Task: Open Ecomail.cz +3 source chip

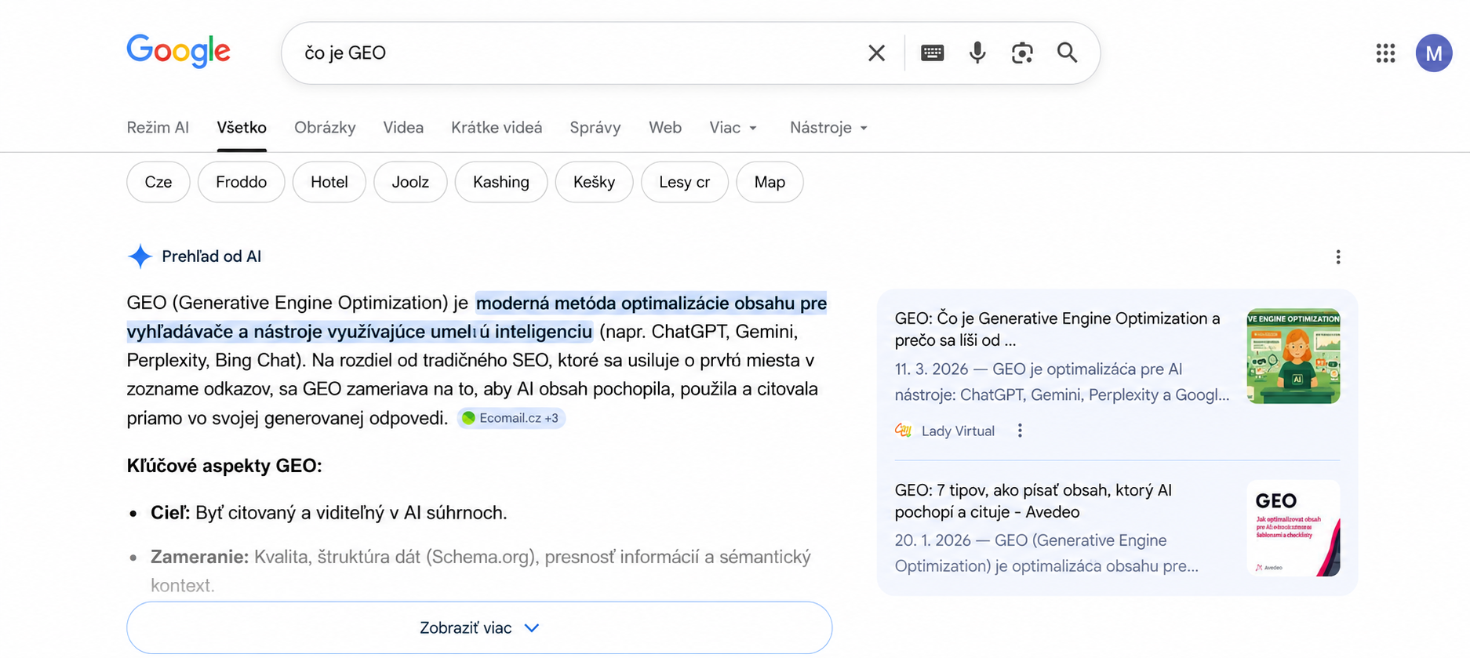Action: 511,418
